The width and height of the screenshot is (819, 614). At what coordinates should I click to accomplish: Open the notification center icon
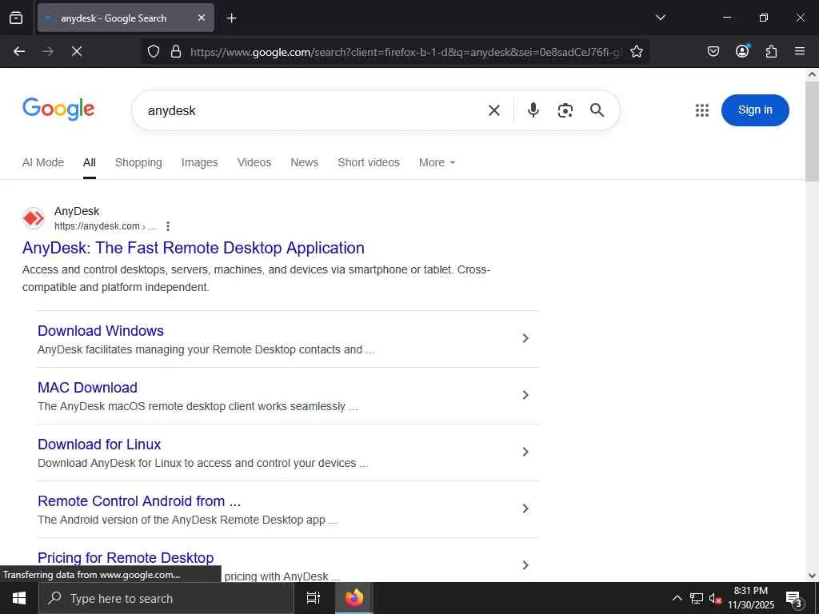pos(794,598)
